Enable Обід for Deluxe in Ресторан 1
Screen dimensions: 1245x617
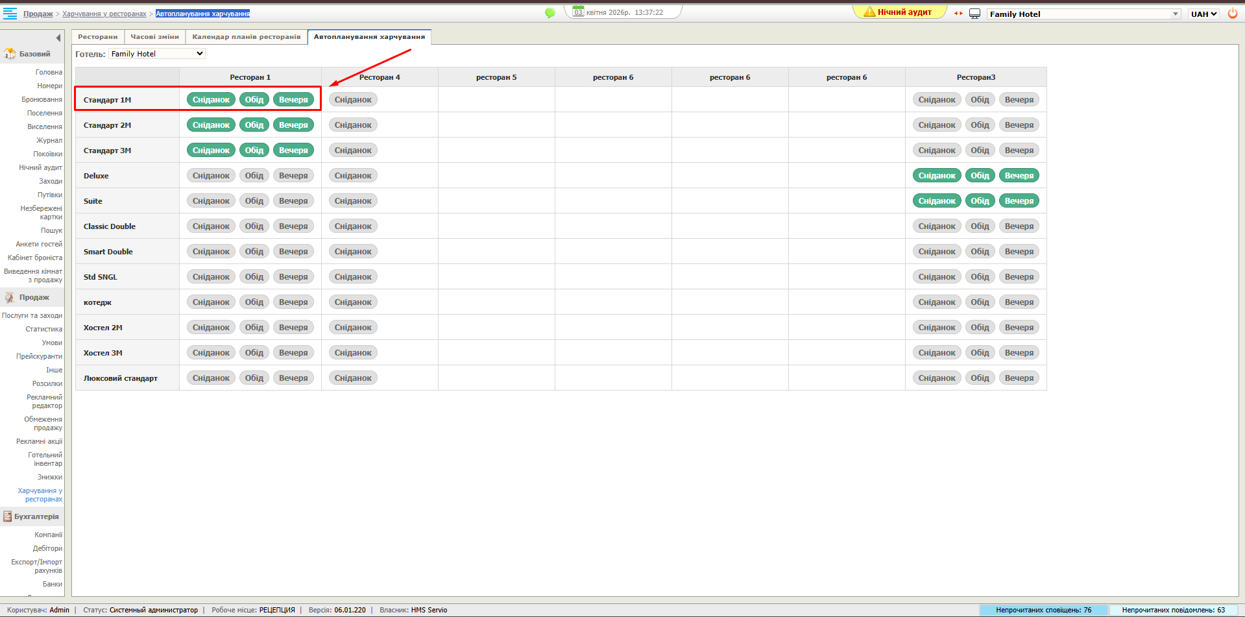click(254, 176)
